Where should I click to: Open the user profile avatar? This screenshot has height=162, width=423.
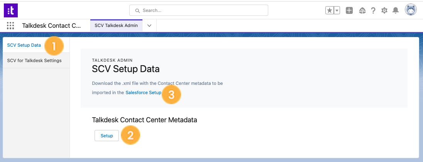click(x=411, y=10)
